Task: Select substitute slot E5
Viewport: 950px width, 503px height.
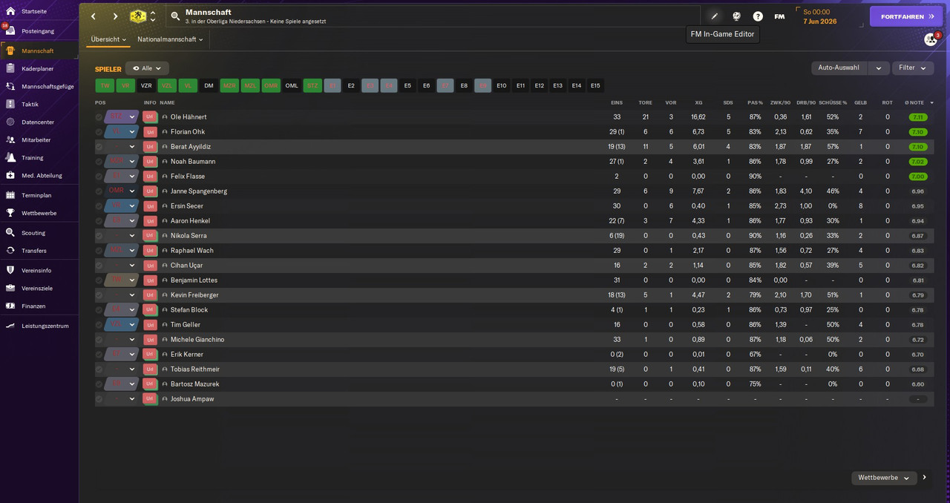Action: coord(407,85)
